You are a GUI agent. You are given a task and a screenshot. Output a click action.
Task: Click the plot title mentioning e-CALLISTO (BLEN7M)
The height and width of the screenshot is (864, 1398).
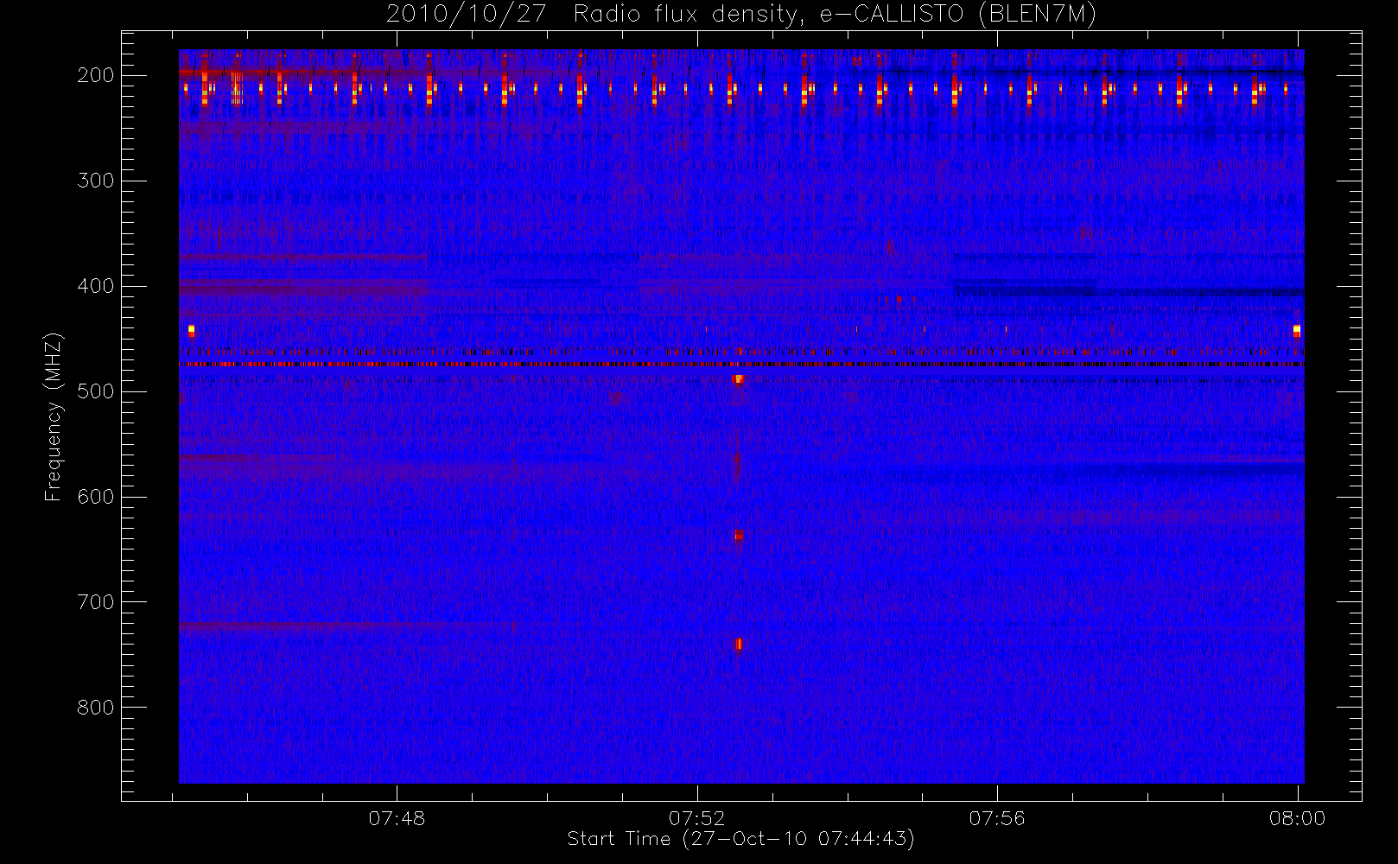pos(741,15)
